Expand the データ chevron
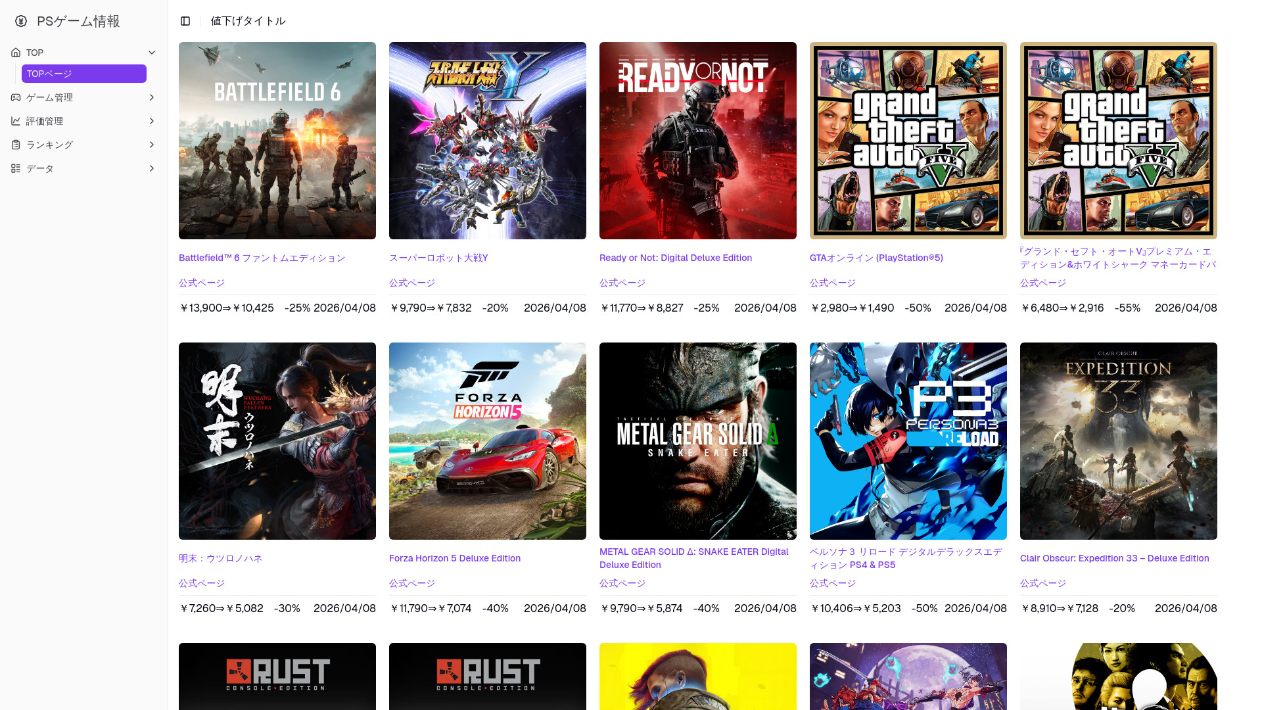1262x710 pixels. point(152,168)
